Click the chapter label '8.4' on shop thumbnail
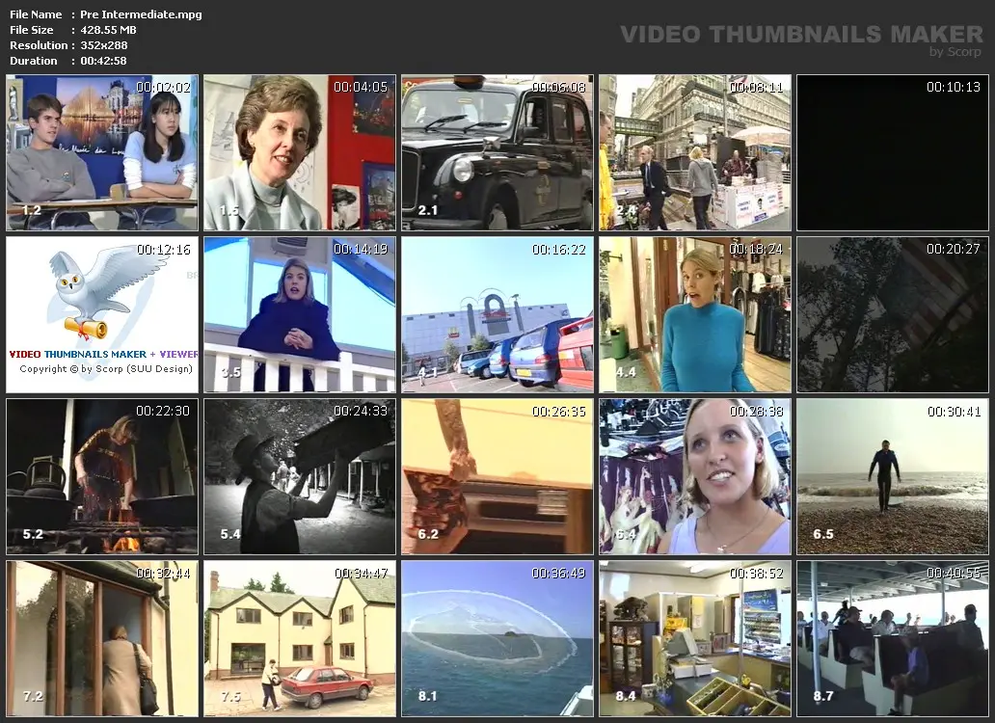The image size is (995, 723). click(626, 696)
